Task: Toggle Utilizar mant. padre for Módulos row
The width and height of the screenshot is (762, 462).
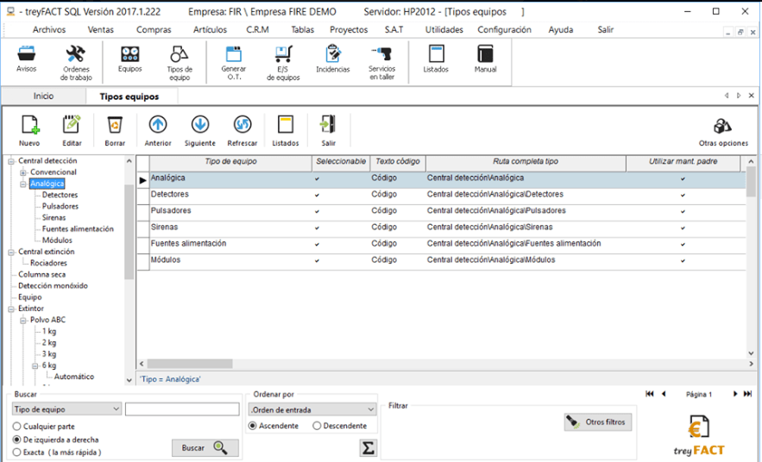Action: (683, 260)
